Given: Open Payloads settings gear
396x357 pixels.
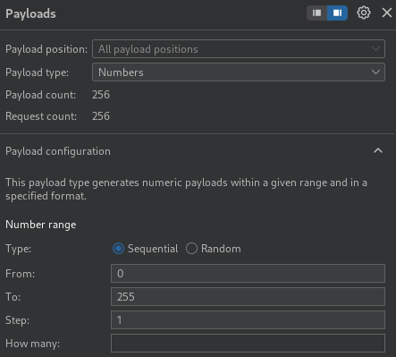Looking at the screenshot, I should pos(364,13).
